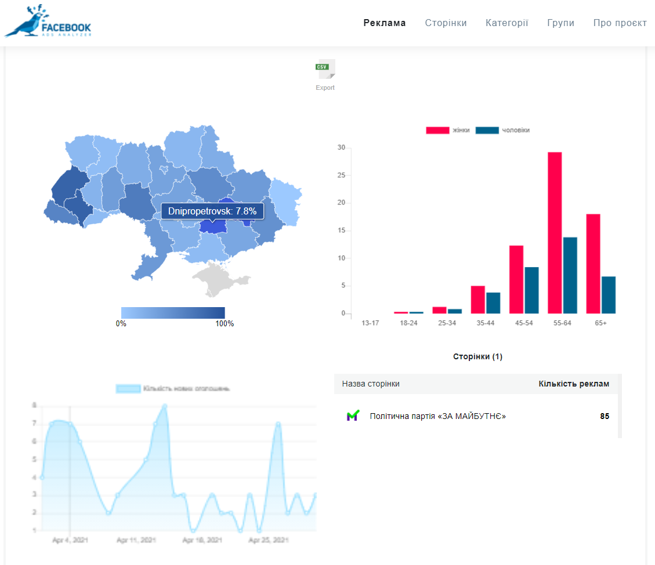Click the blue bar for the 65+ group

pyautogui.click(x=608, y=294)
